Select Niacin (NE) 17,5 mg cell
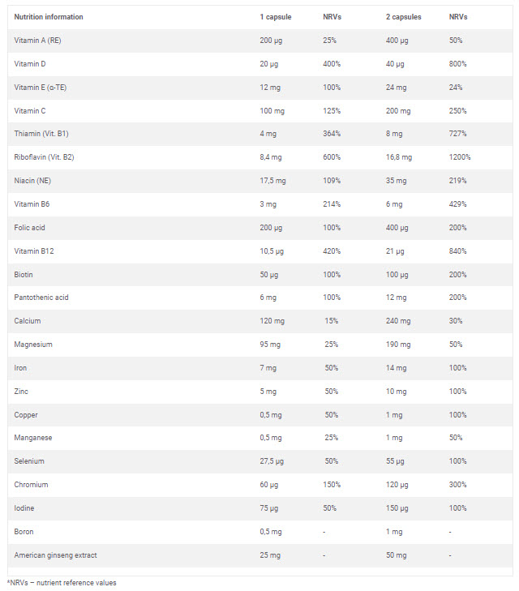Image resolution: width=519 pixels, height=591 pixels. click(272, 181)
